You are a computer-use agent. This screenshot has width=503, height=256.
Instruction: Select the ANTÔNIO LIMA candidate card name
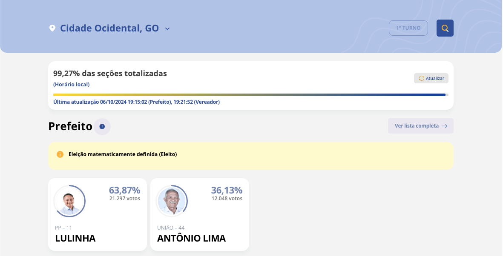click(x=191, y=238)
